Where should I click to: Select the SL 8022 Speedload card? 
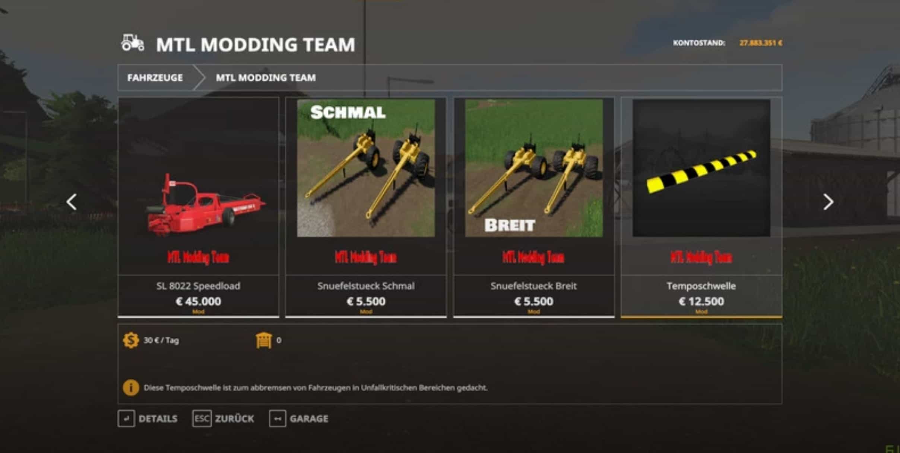point(198,207)
